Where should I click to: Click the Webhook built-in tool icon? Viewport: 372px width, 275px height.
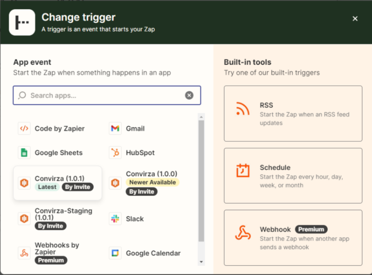click(x=243, y=233)
